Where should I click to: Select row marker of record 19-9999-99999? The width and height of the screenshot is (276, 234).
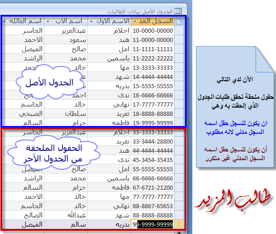pos(179,122)
